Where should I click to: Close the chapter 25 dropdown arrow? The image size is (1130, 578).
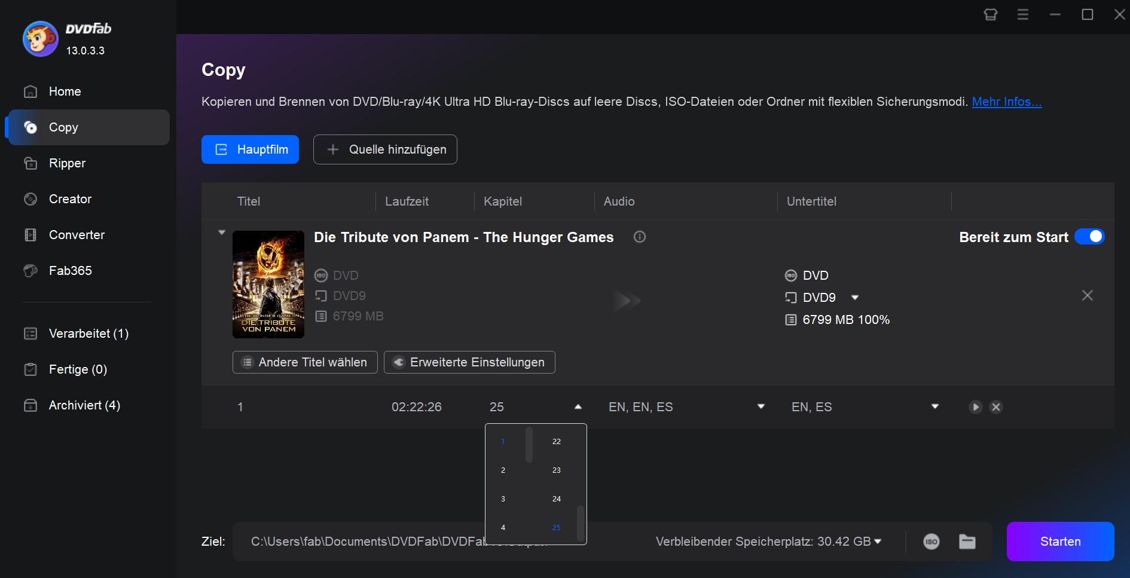578,407
